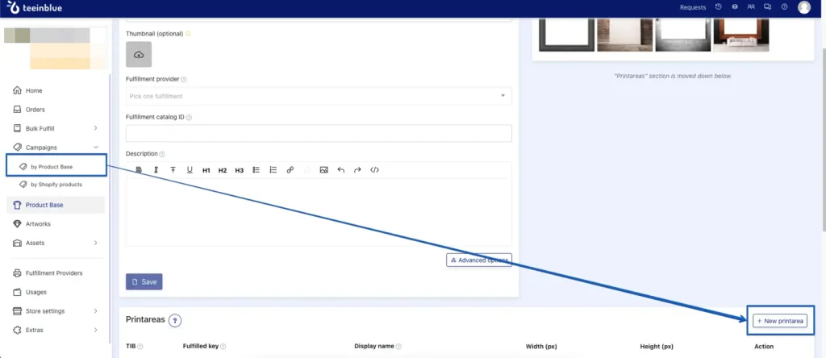Click the thumbnail upload cloud button
The height and width of the screenshot is (358, 826).
tap(139, 54)
